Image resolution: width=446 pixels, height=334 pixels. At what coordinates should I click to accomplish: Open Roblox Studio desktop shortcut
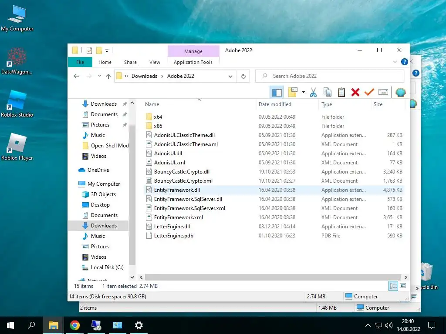[17, 104]
